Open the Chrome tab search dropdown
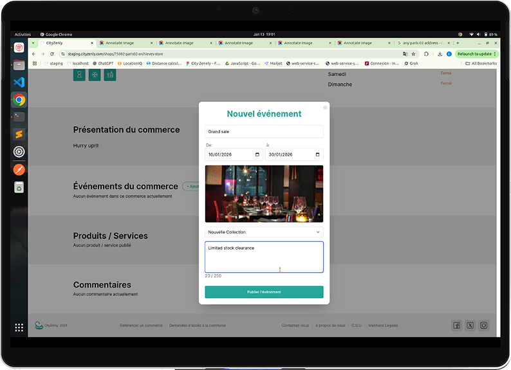The height and width of the screenshot is (370, 511). click(33, 43)
